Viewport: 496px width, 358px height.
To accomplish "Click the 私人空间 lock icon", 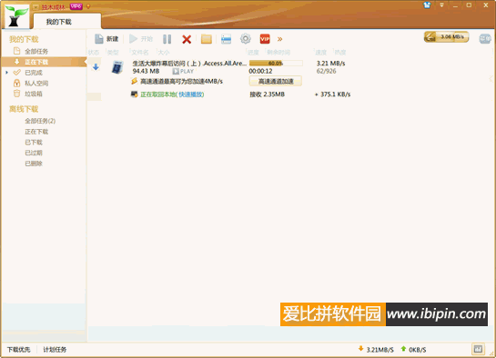I will point(16,83).
